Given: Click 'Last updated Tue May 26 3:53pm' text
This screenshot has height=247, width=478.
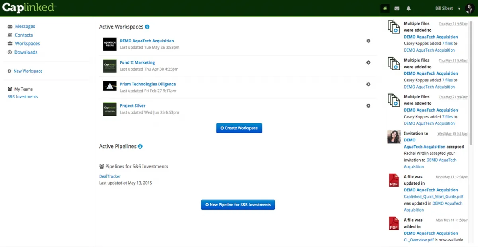Looking at the screenshot, I should coord(149,48).
